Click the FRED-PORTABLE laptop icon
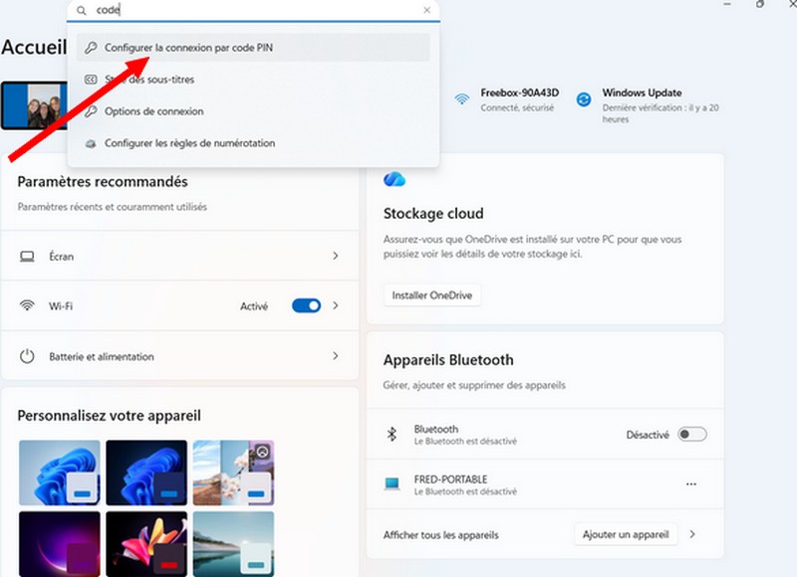The height and width of the screenshot is (577, 797). coord(392,483)
